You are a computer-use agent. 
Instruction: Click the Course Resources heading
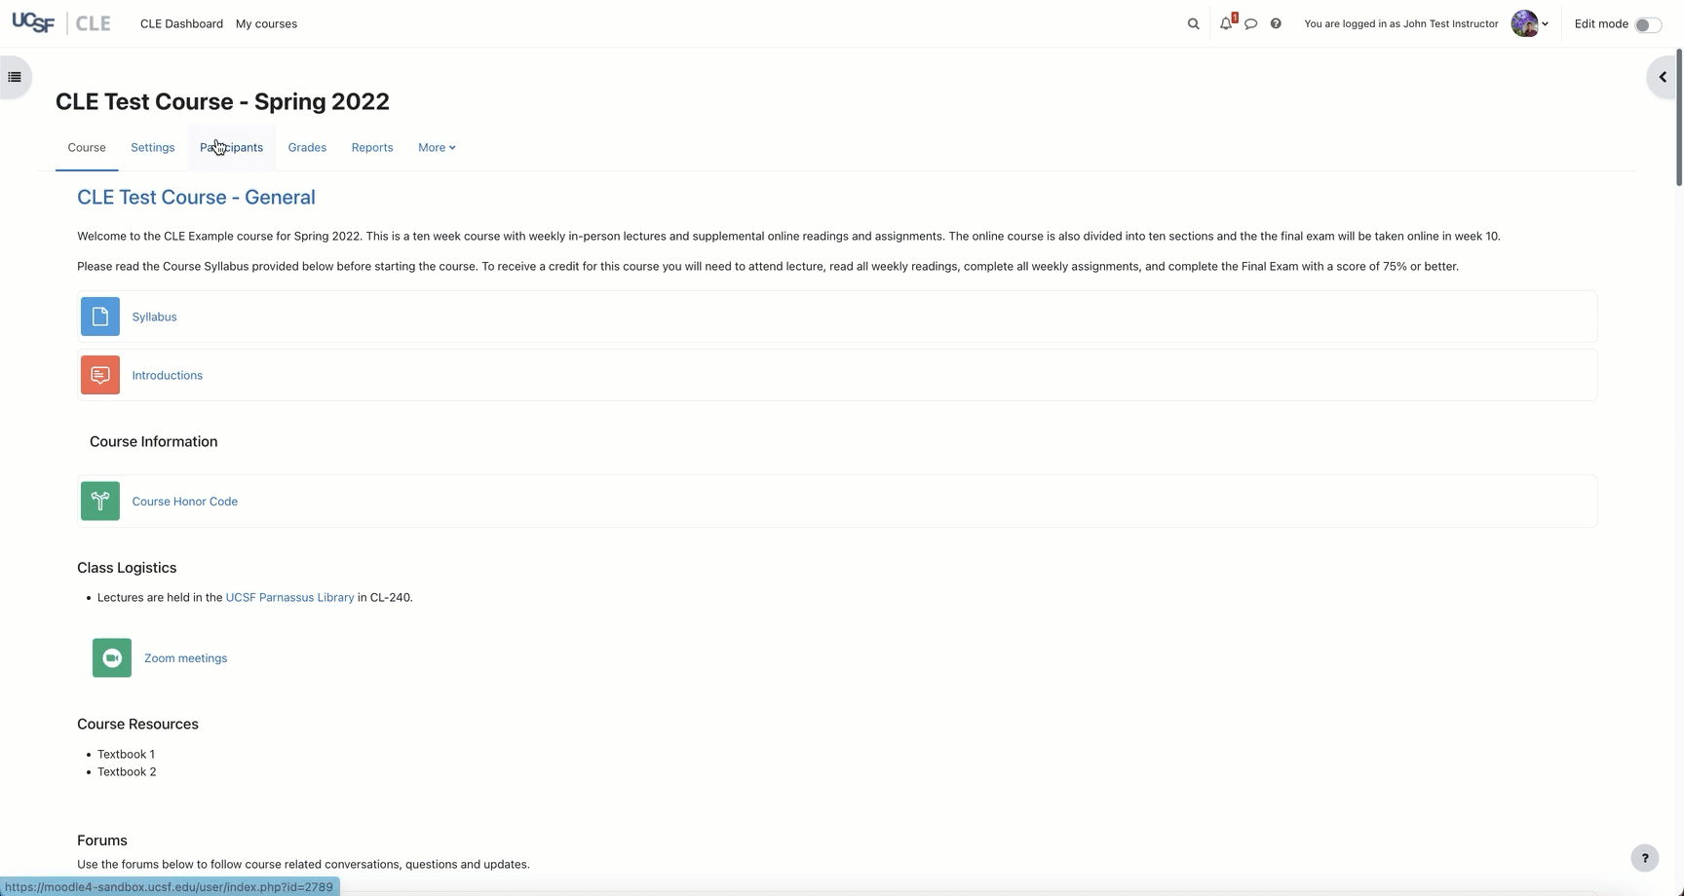click(137, 725)
